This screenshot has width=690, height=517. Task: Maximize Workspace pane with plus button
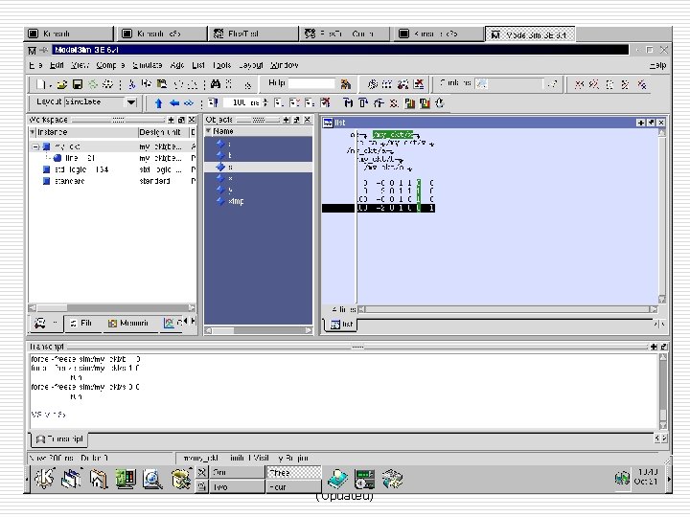[172, 120]
